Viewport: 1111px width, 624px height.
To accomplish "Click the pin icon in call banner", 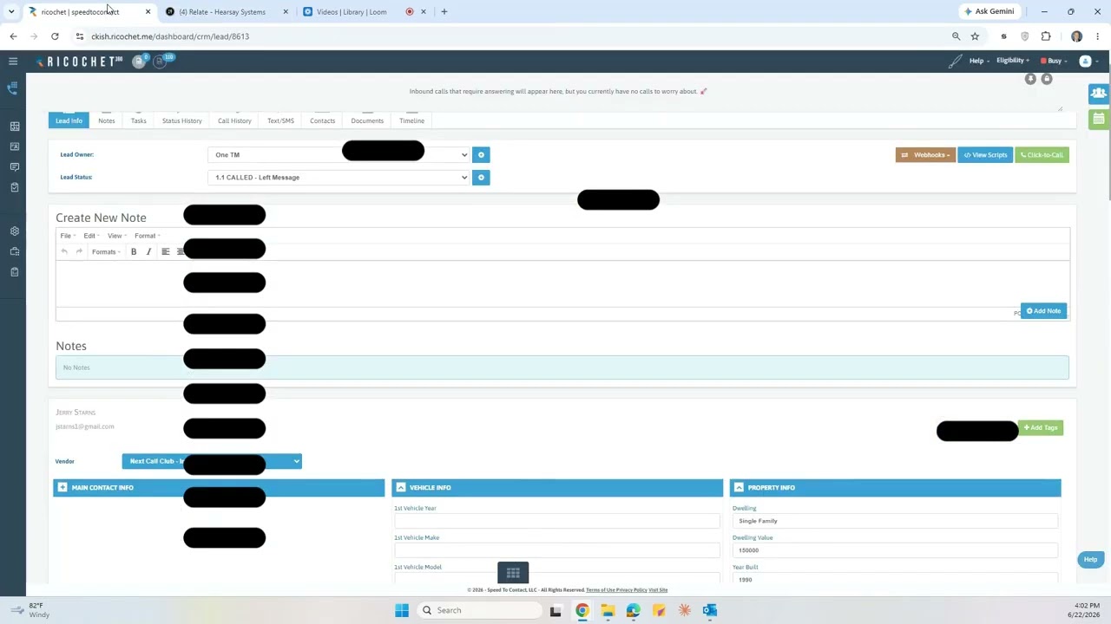I will pos(1030,79).
